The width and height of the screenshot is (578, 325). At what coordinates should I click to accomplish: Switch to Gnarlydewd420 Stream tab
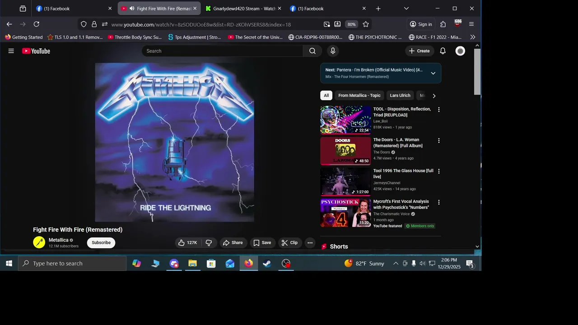click(x=244, y=9)
